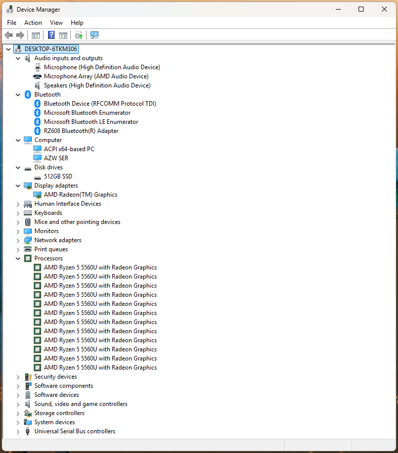The image size is (398, 453).
Task: Click the mouse icon beside Mice and other pointing devices
Action: (x=28, y=222)
